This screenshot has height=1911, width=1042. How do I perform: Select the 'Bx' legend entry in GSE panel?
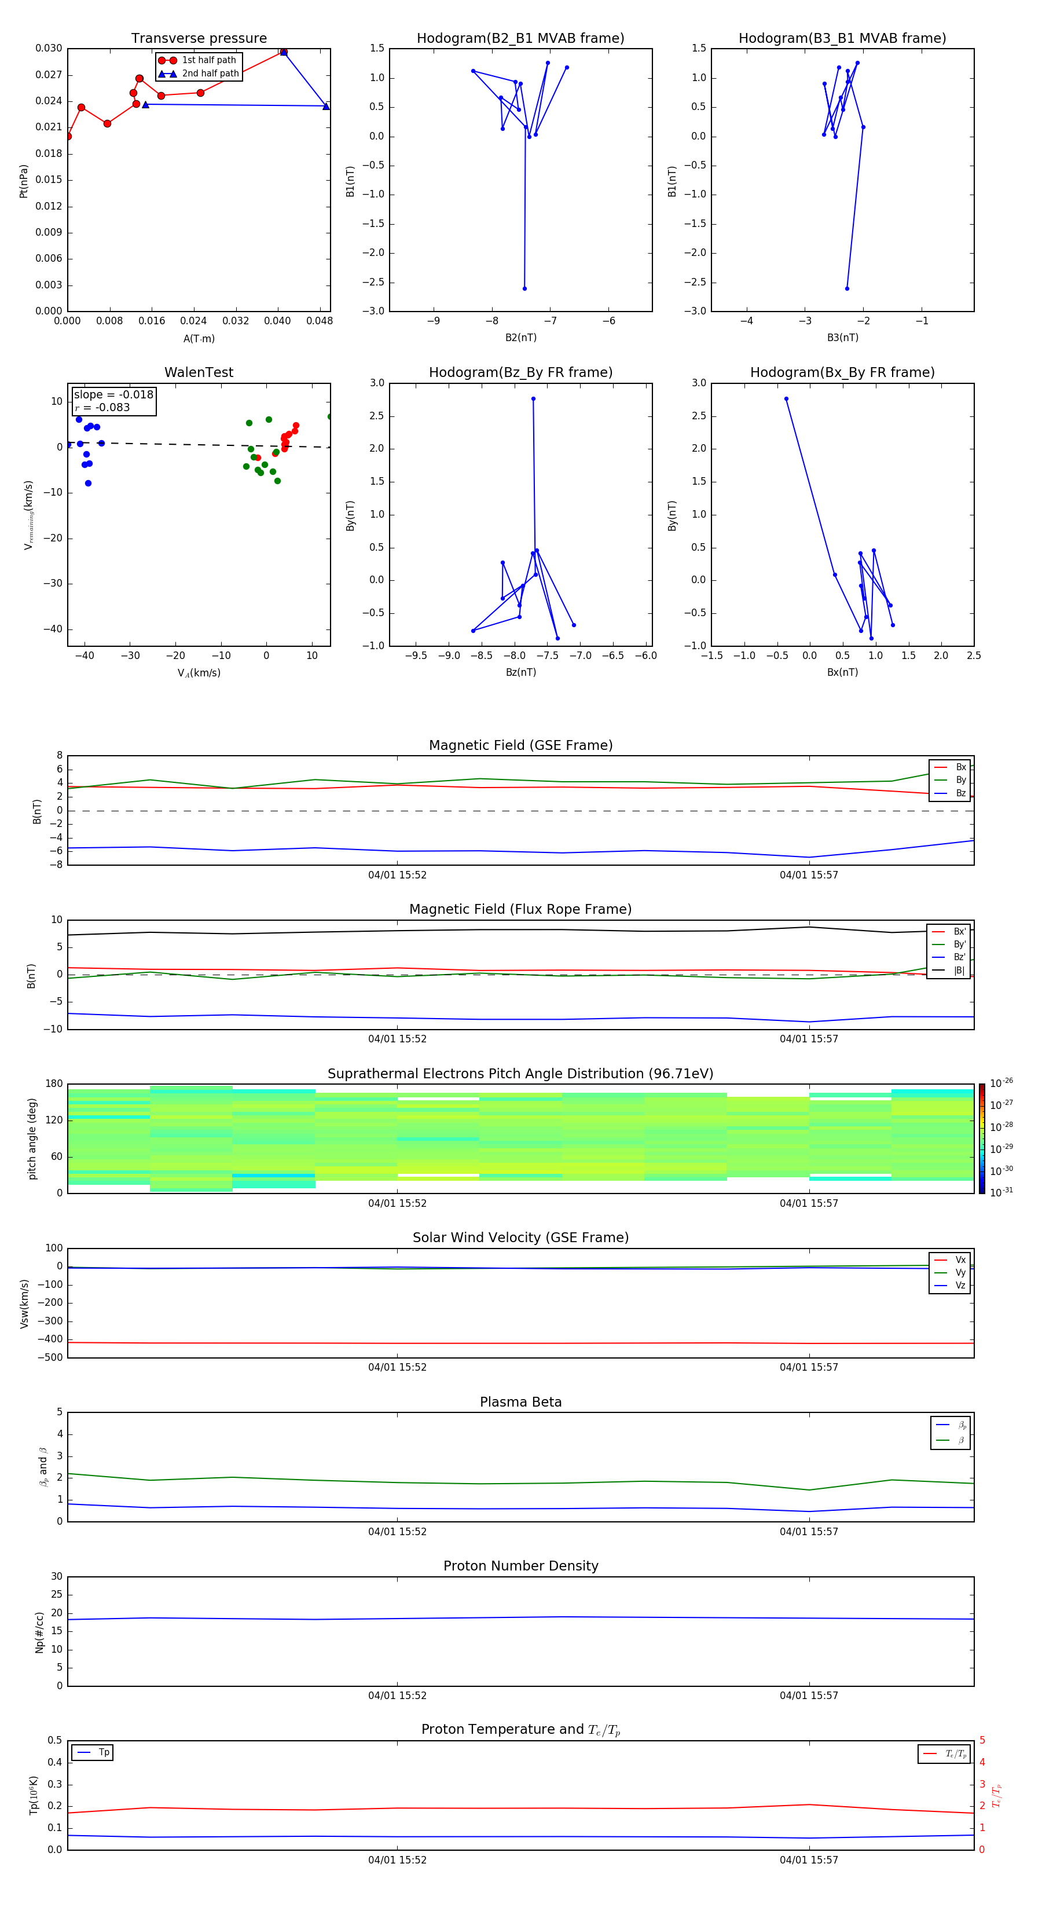point(950,767)
